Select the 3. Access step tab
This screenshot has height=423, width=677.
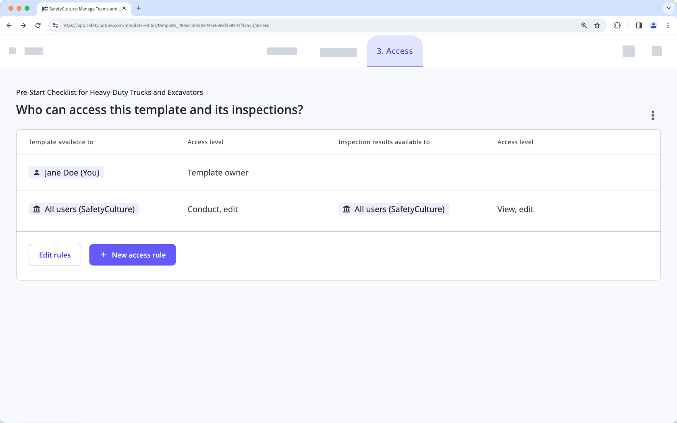pyautogui.click(x=395, y=51)
